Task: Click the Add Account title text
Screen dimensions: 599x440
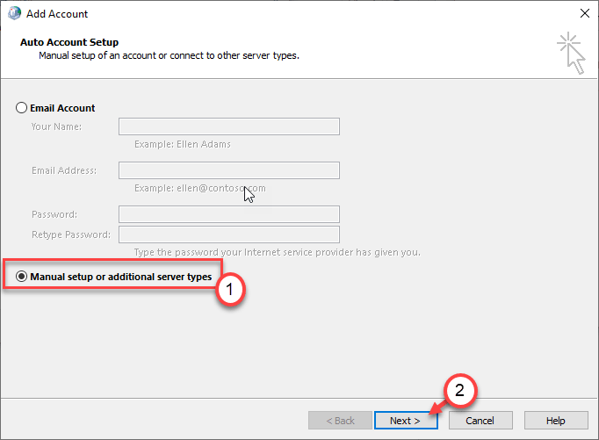Action: [x=60, y=14]
